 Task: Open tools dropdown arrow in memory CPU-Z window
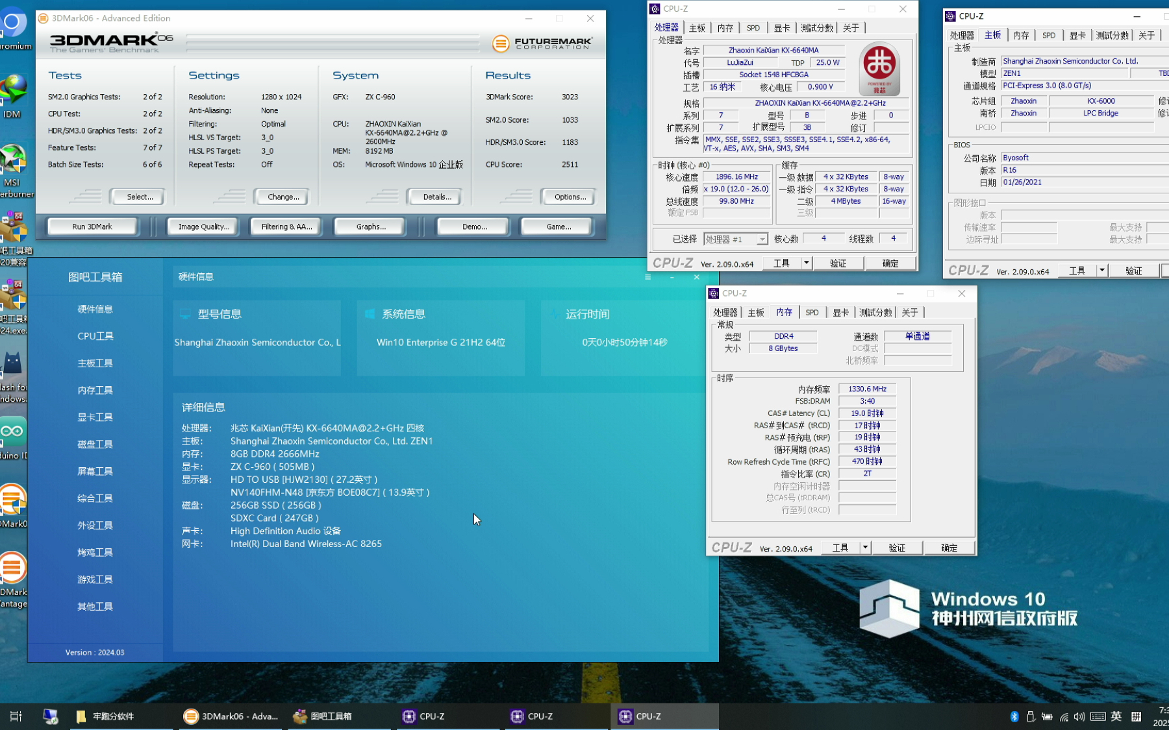(x=865, y=548)
